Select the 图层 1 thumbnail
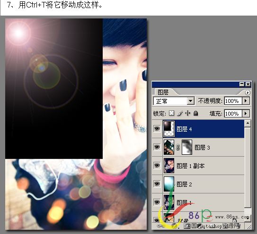The image size is (257, 234). click(x=169, y=202)
